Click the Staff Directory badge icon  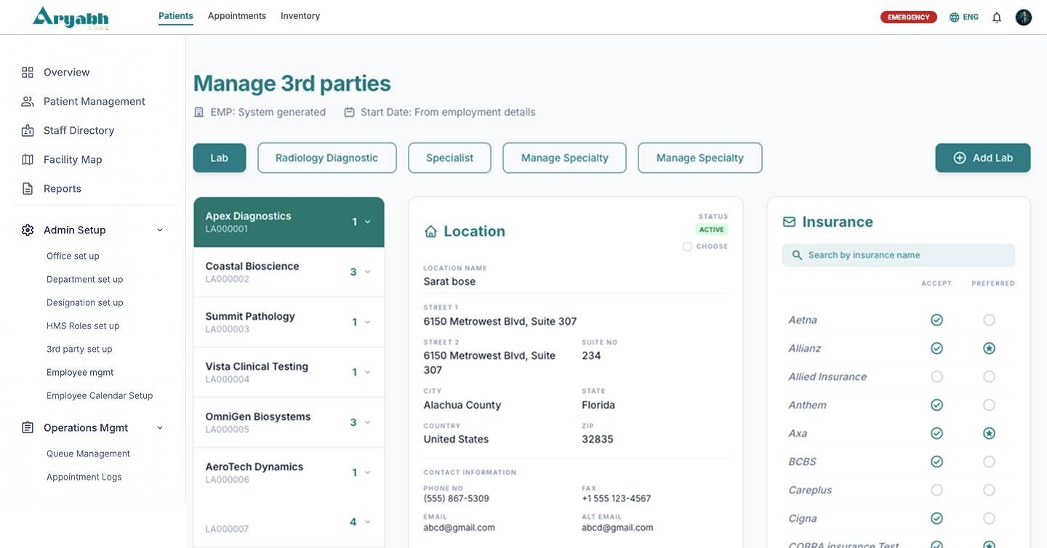[x=28, y=130]
